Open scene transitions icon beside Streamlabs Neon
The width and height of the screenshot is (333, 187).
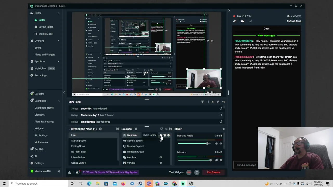[117, 129]
